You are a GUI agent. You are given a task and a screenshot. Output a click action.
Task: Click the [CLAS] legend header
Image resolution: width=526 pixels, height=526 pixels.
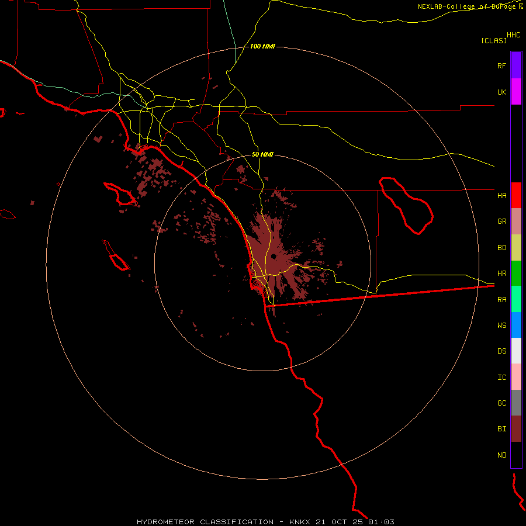(x=494, y=40)
